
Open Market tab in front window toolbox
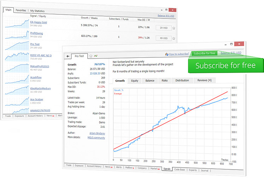(155, 168)
